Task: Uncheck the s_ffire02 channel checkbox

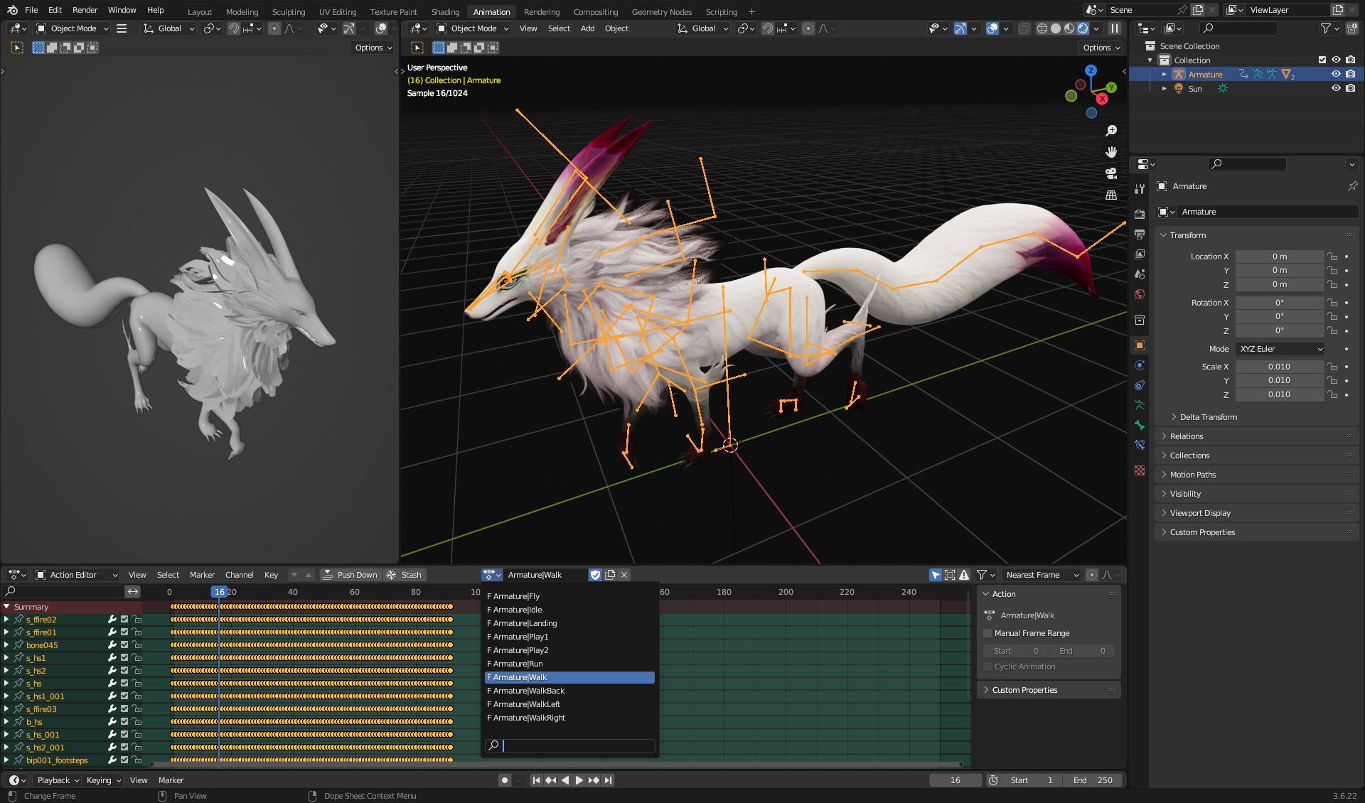Action: [x=124, y=620]
